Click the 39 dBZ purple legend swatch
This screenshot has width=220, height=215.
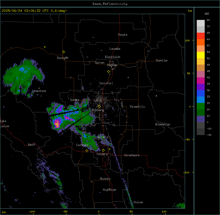[201, 87]
